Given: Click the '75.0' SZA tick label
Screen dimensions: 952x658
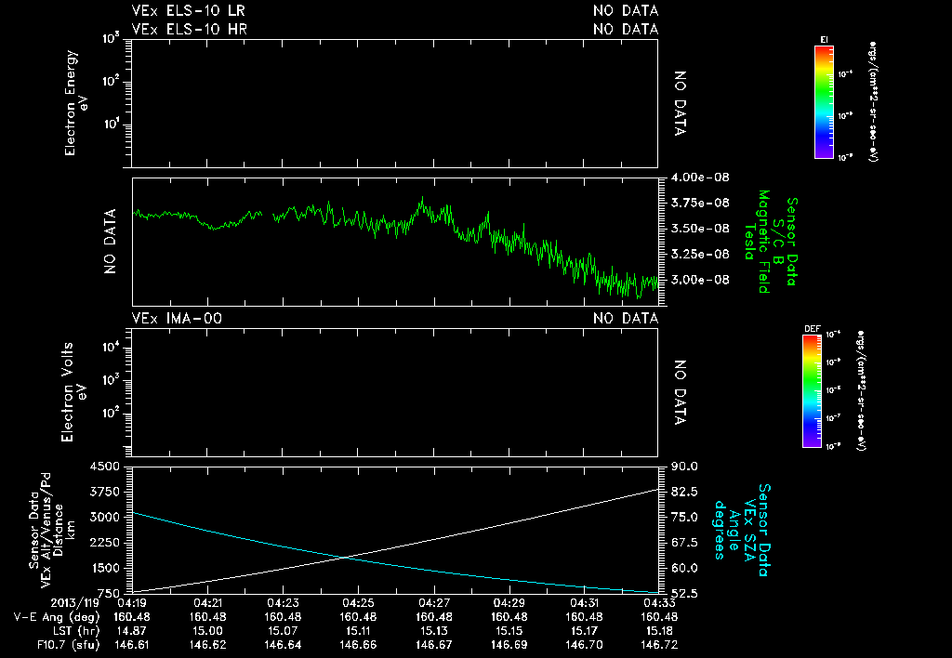Looking at the screenshot, I should (684, 517).
